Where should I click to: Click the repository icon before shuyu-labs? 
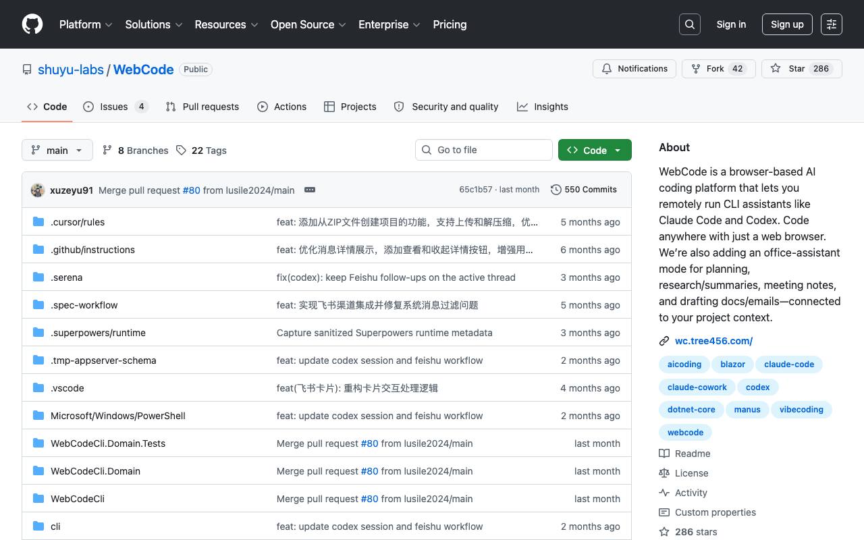[27, 70]
